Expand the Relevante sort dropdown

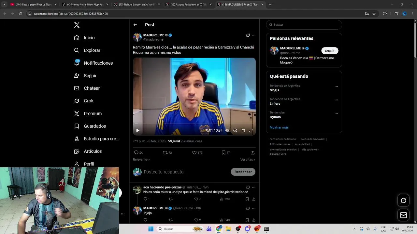141,160
